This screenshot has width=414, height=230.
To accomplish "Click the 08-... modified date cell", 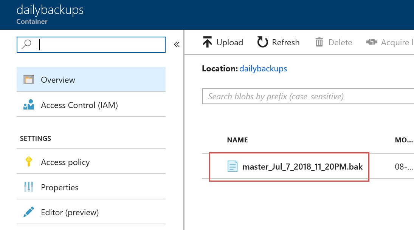I will coord(404,167).
